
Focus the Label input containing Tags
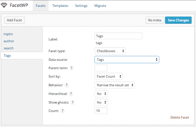(x=118, y=36)
